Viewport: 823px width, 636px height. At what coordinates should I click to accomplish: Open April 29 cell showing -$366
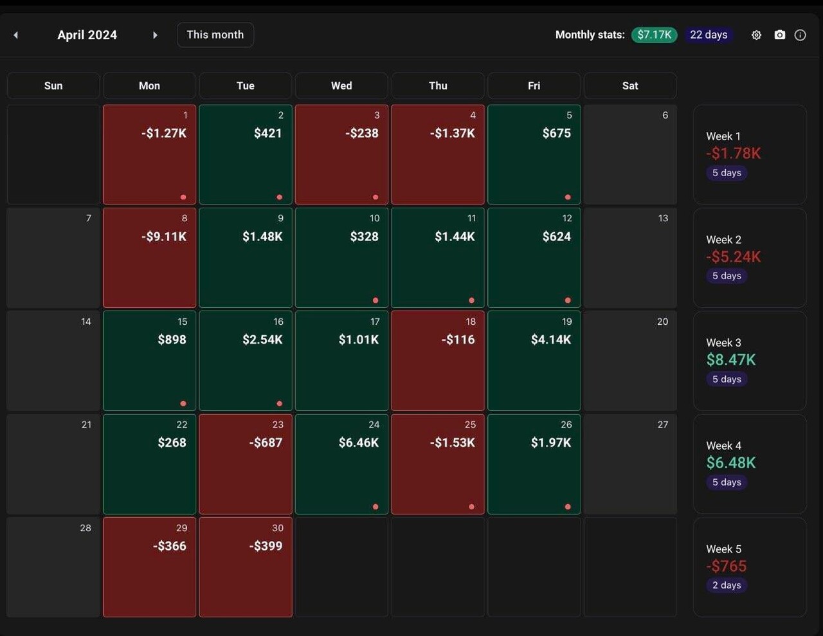coord(149,567)
